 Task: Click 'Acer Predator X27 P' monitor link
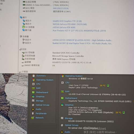[79, 31]
